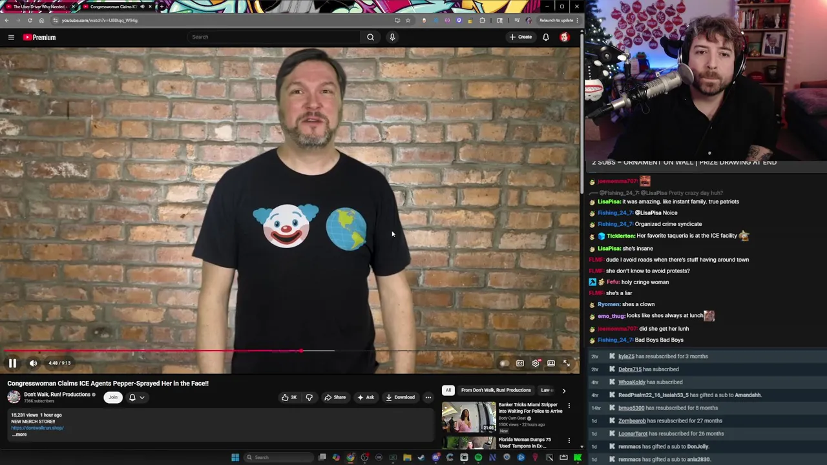Screen dimensions: 827x465
Task: Go to browser home page
Action: [x=41, y=20]
